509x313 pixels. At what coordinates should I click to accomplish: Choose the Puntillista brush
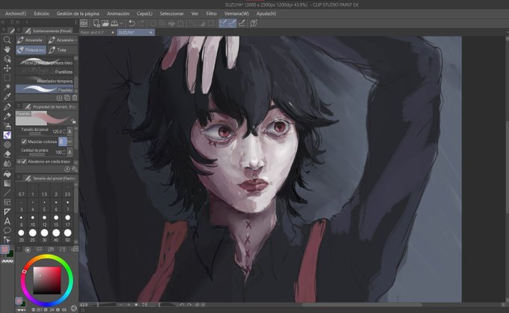(45, 72)
